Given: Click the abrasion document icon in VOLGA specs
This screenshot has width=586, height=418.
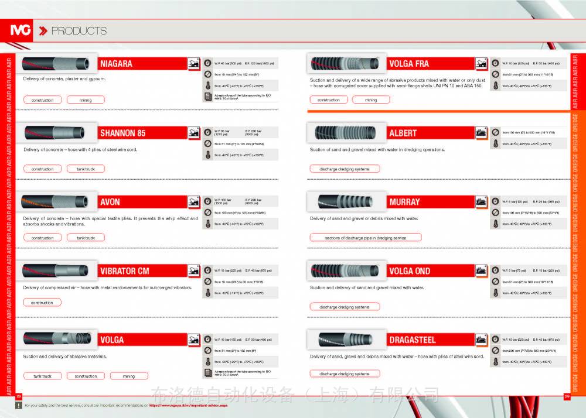Looking at the screenshot, I should 207,373.
